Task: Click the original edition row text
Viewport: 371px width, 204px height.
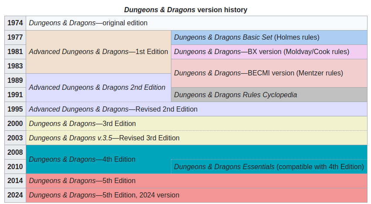Action: pyautogui.click(x=88, y=23)
